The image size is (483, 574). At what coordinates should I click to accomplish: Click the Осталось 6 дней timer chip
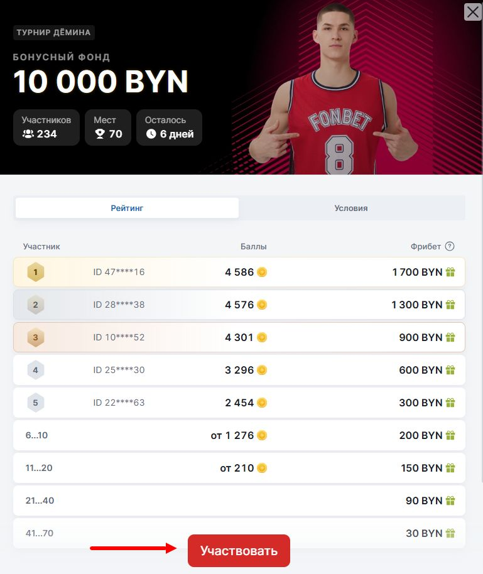(x=170, y=127)
